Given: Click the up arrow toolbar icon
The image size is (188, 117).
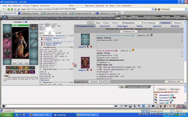Looking at the screenshot, I should 3,9.
